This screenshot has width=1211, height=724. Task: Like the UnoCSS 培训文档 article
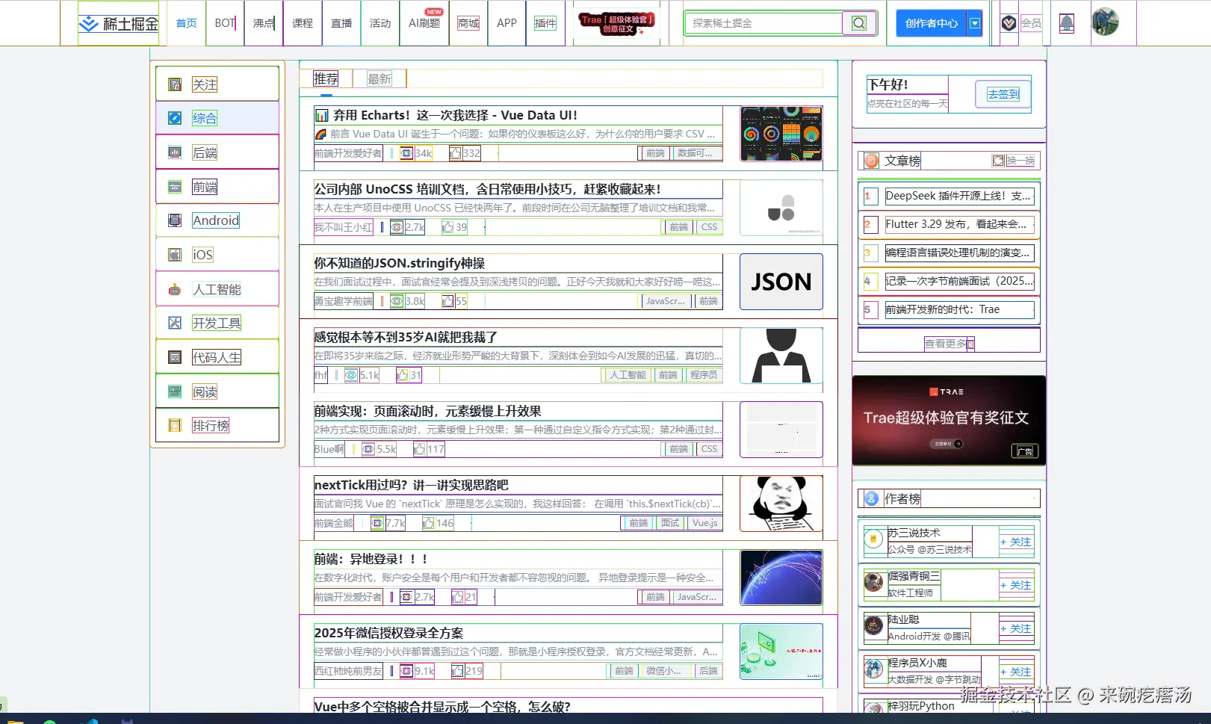pyautogui.click(x=447, y=227)
